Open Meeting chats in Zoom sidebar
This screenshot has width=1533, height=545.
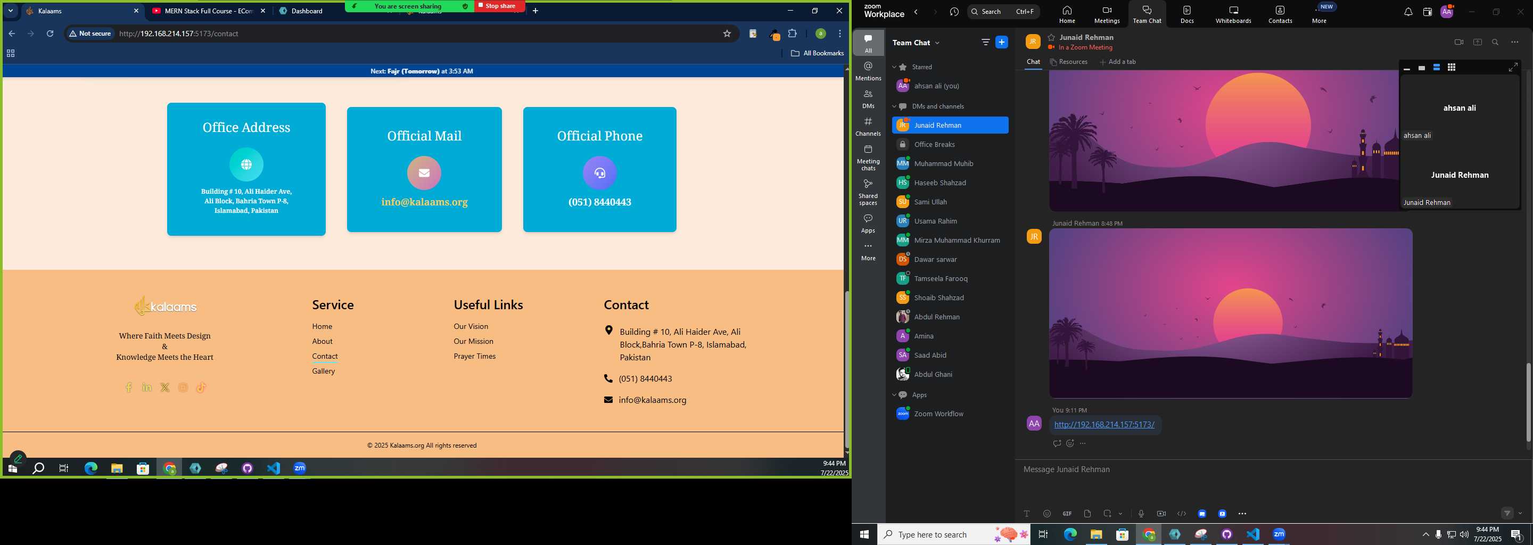(868, 158)
